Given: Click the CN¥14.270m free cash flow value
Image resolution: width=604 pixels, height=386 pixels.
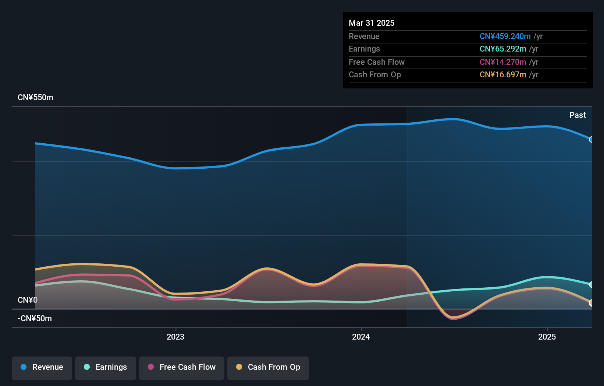Looking at the screenshot, I should tap(503, 62).
